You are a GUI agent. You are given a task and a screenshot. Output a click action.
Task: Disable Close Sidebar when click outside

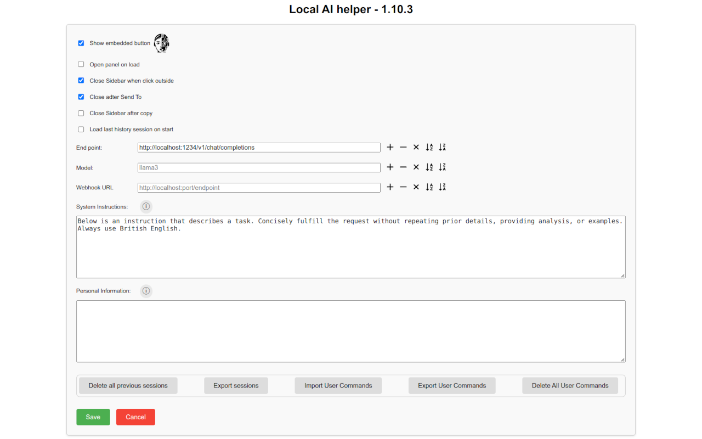tap(81, 80)
